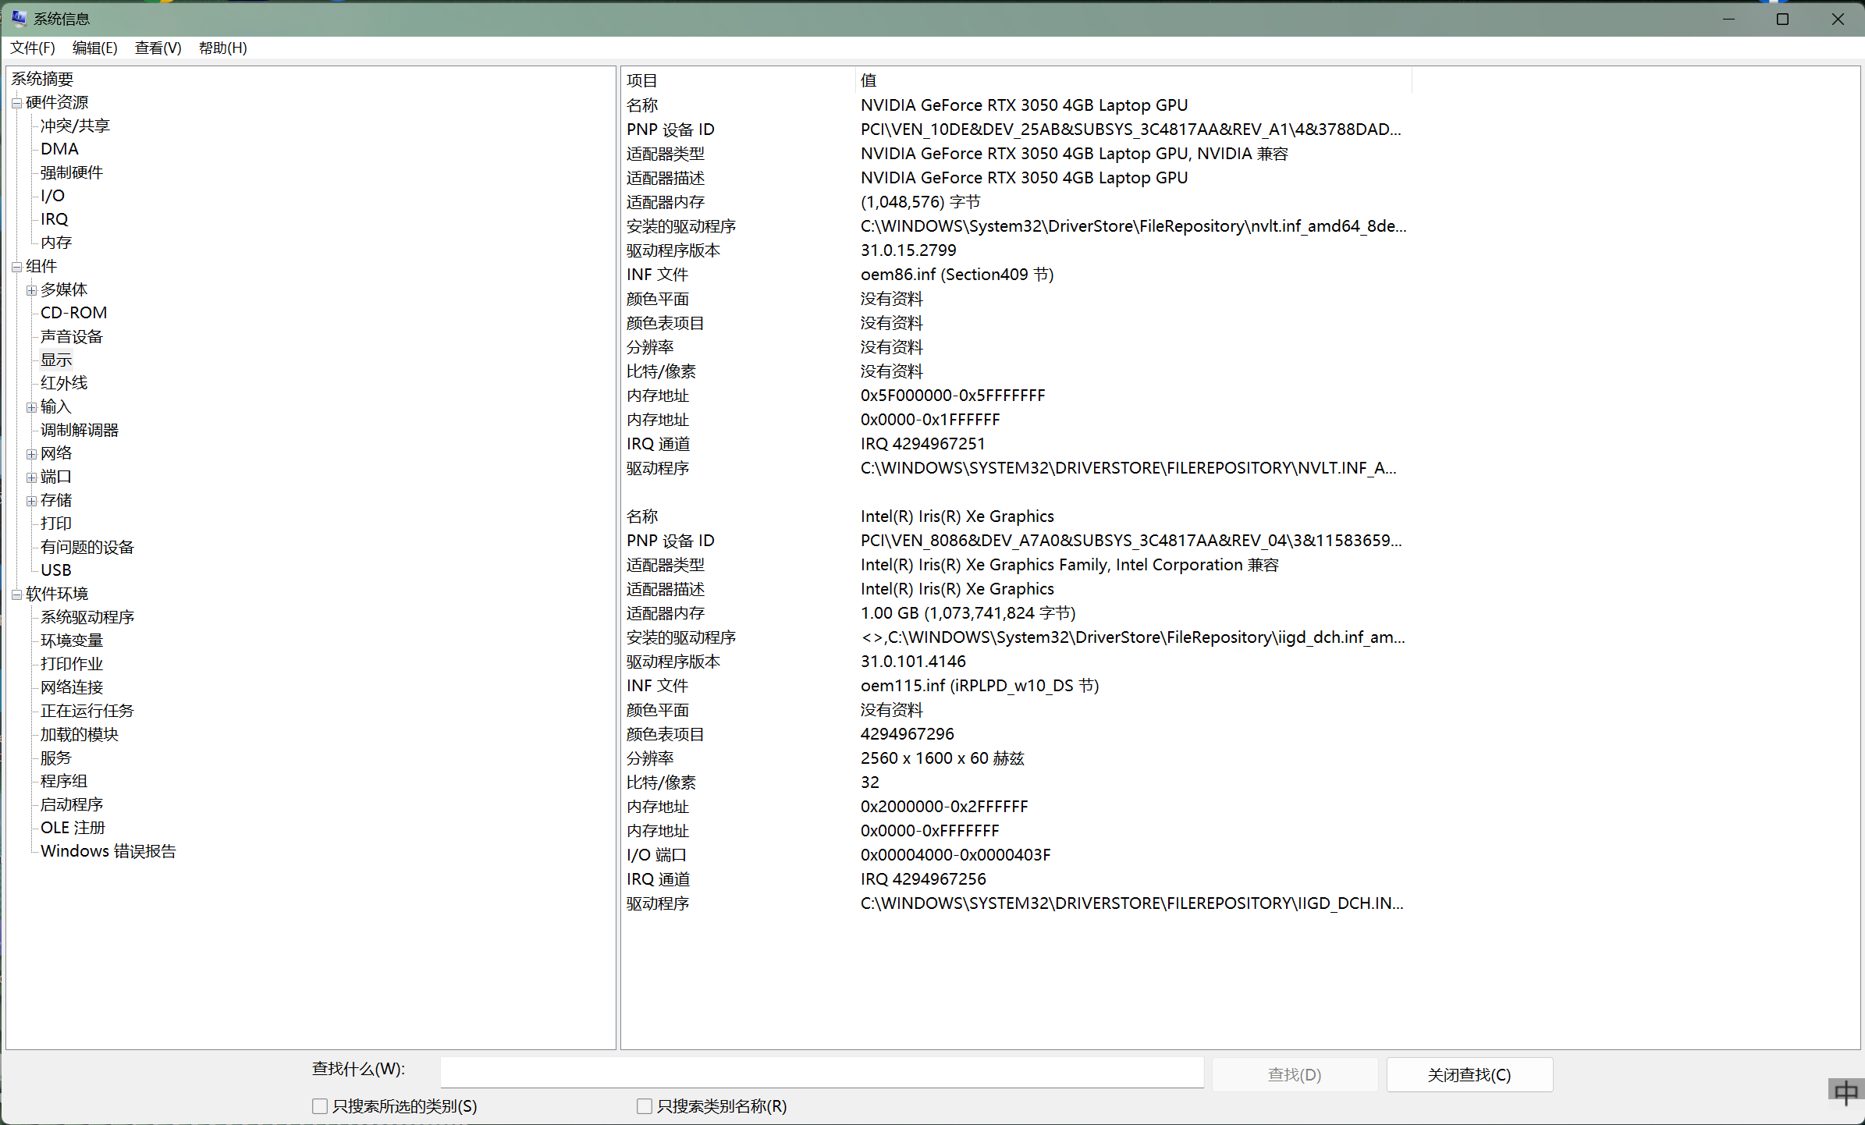Expand the 多媒体 tree node
Image resolution: width=1865 pixels, height=1125 pixels.
pos(31,290)
